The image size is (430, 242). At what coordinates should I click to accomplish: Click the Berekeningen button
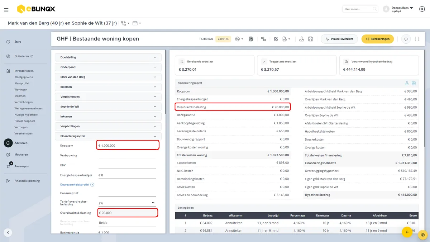click(x=378, y=39)
